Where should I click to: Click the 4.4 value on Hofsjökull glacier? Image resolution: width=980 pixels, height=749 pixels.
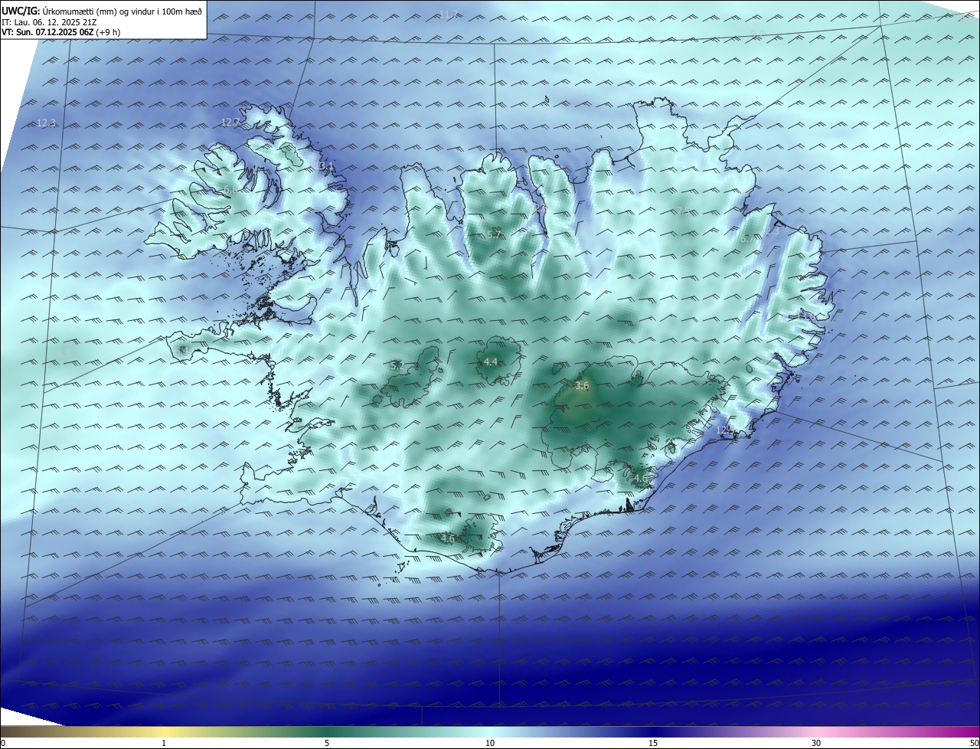[x=491, y=361]
